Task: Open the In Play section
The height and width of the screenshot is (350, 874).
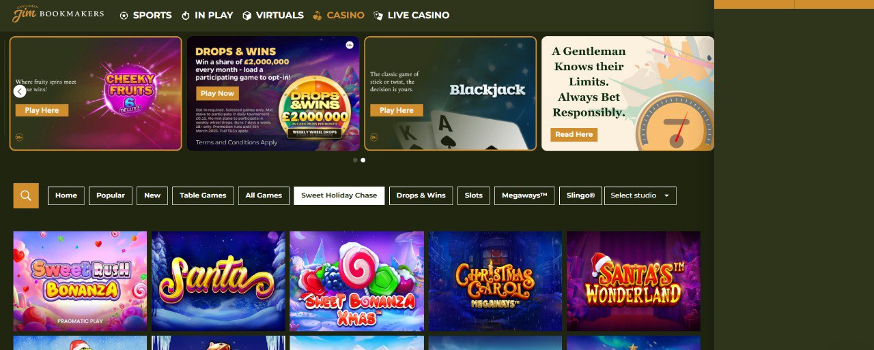Action: (x=207, y=15)
